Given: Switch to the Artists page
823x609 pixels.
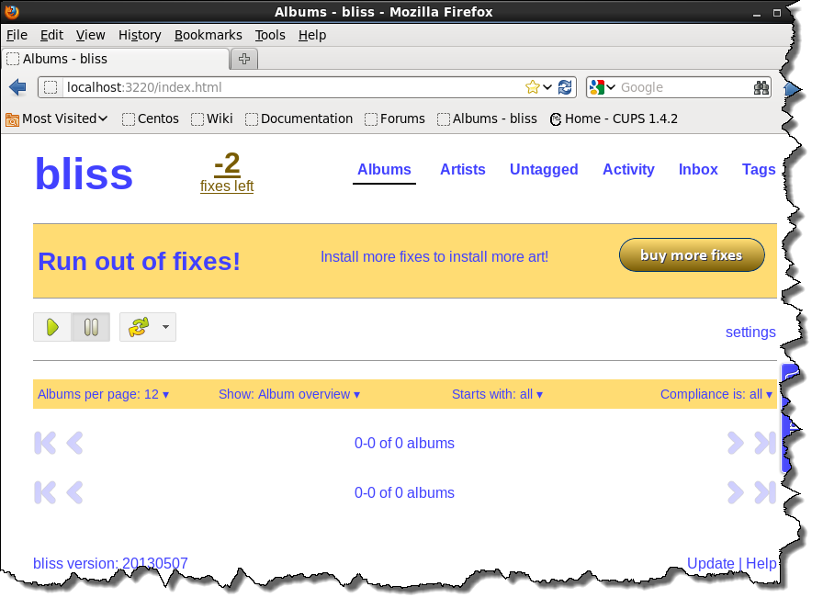Looking at the screenshot, I should coord(462,170).
